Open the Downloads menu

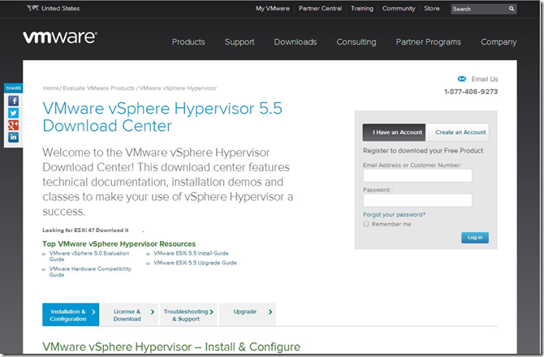[296, 42]
